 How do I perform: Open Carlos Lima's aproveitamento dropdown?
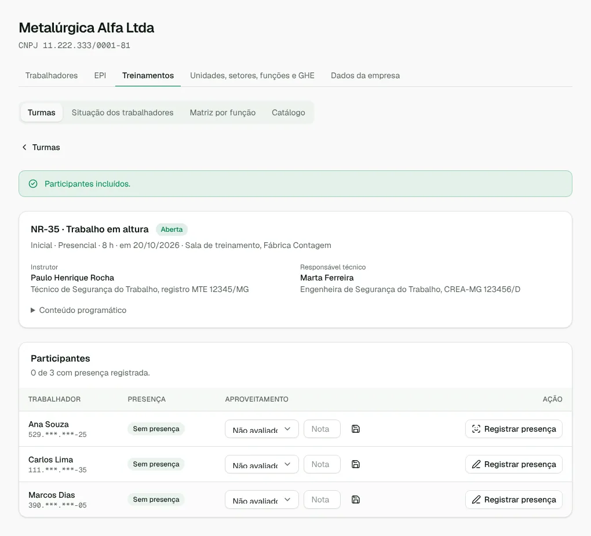tap(262, 464)
